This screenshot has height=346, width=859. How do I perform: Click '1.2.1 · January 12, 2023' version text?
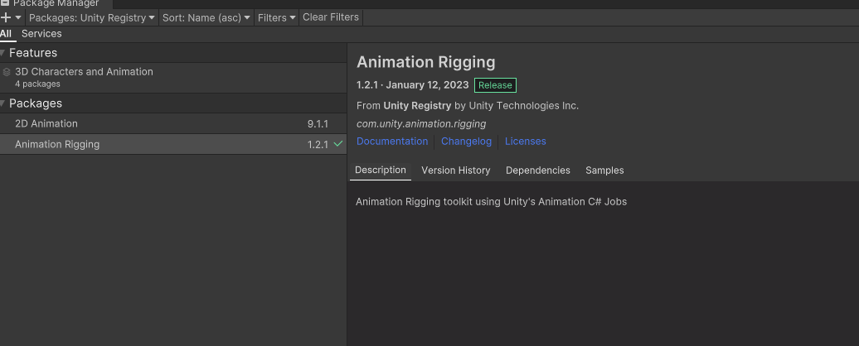[x=413, y=85]
